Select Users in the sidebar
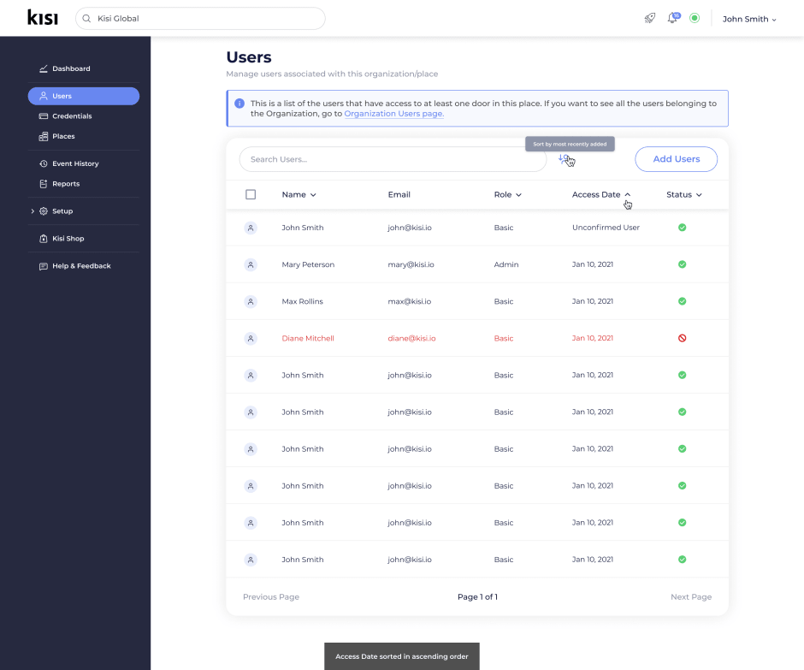The image size is (804, 670). [x=84, y=96]
